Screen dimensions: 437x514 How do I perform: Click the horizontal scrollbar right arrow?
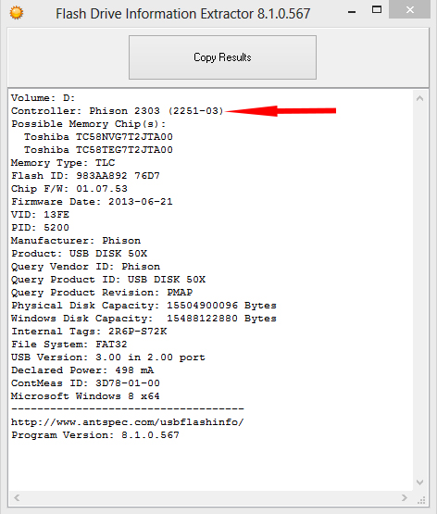tap(405, 498)
